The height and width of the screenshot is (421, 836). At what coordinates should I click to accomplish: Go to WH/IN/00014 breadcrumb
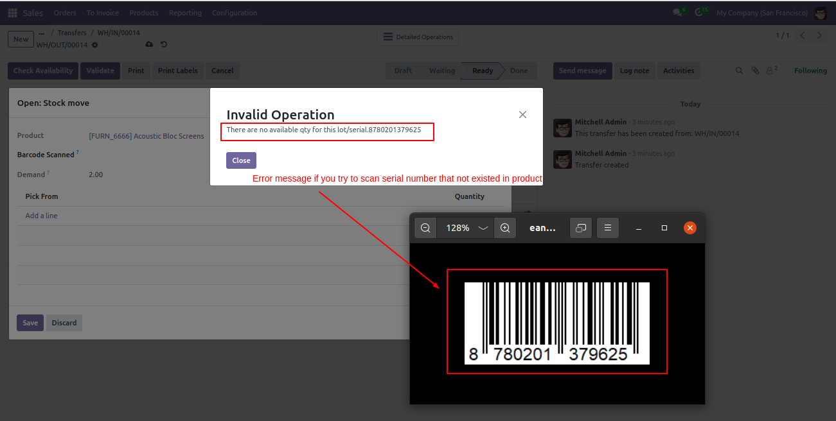[119, 33]
